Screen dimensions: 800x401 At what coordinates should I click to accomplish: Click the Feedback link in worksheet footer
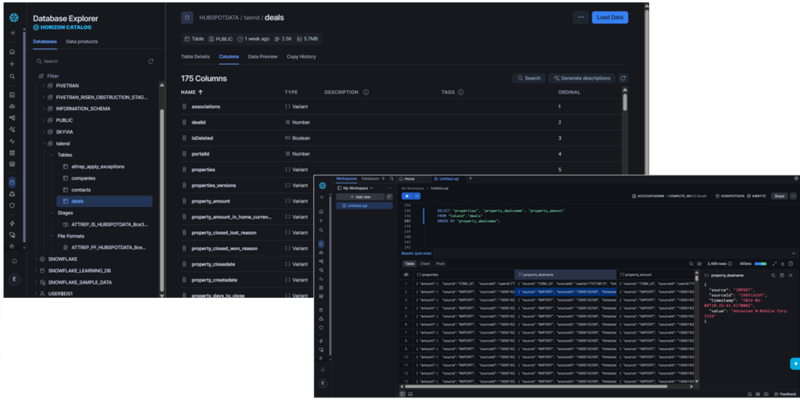point(785,395)
